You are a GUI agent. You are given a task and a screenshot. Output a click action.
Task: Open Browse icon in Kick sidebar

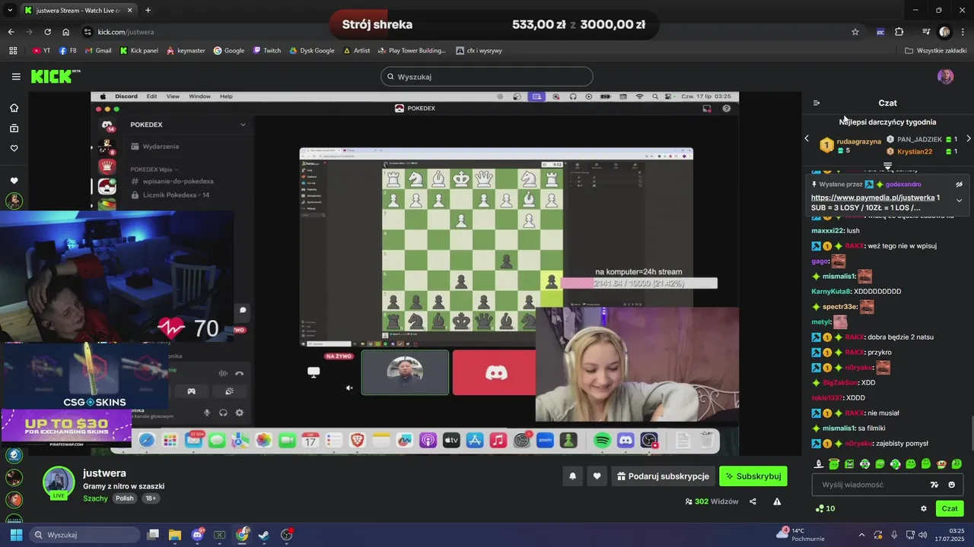click(x=14, y=128)
